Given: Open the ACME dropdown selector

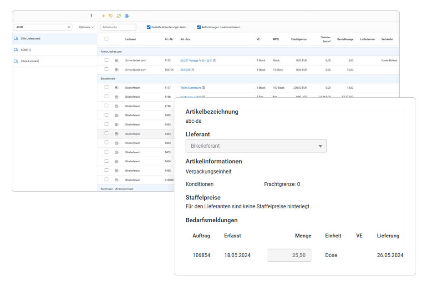Looking at the screenshot, I should click(43, 27).
